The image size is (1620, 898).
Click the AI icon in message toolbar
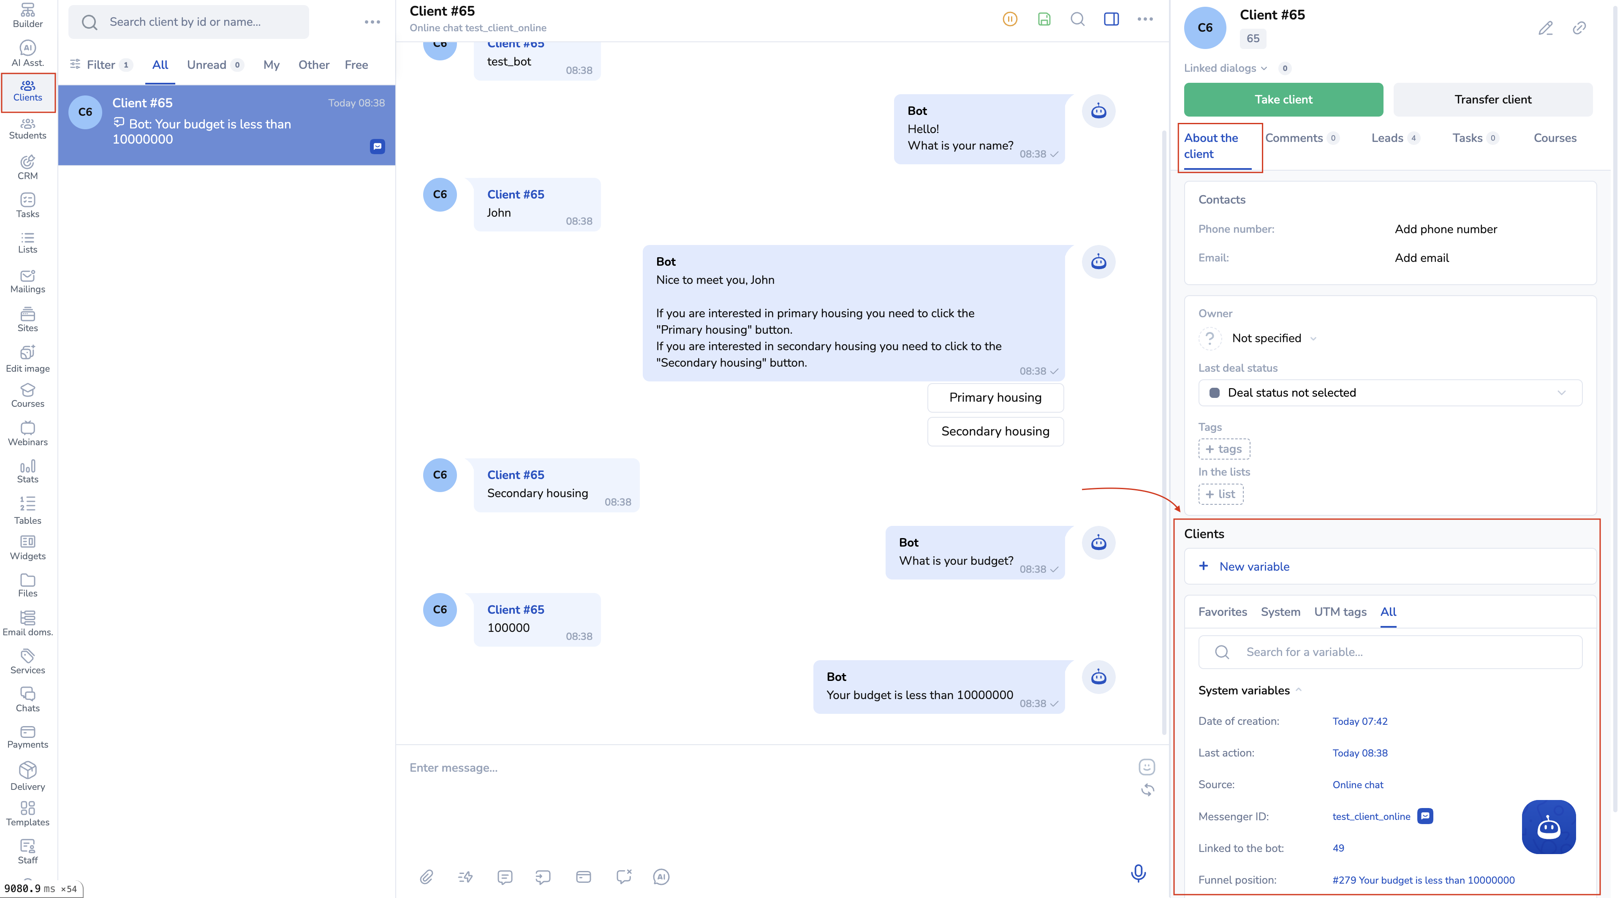661,876
